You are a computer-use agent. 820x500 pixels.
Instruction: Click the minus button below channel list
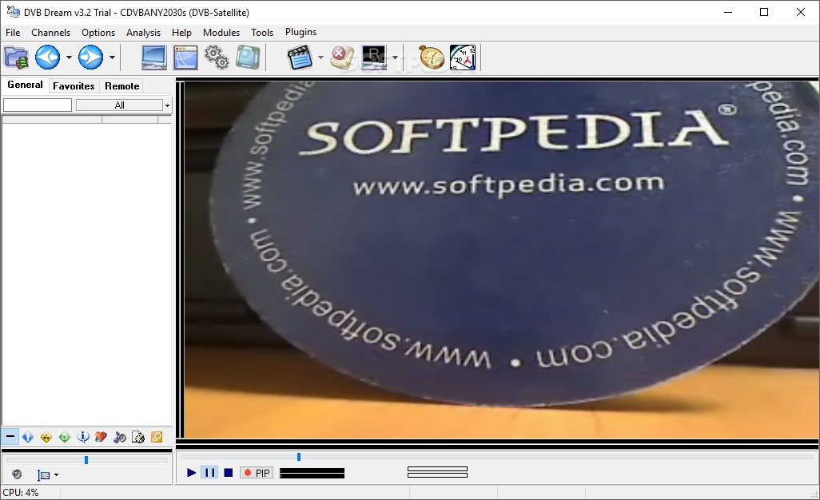coord(10,436)
